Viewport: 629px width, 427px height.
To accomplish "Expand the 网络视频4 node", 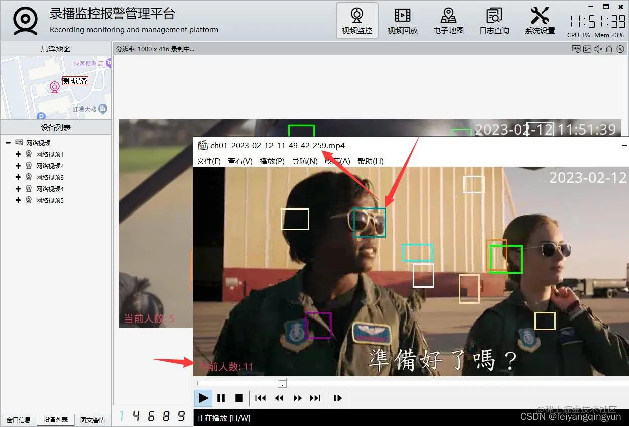I will tap(18, 189).
